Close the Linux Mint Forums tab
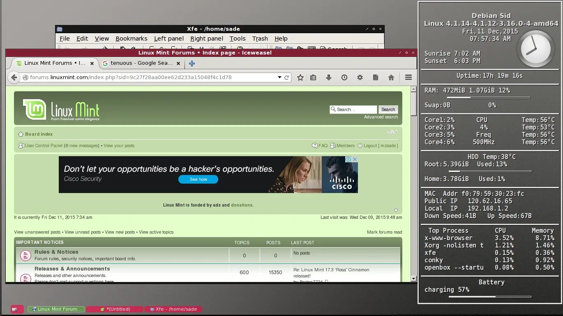 pos(92,64)
